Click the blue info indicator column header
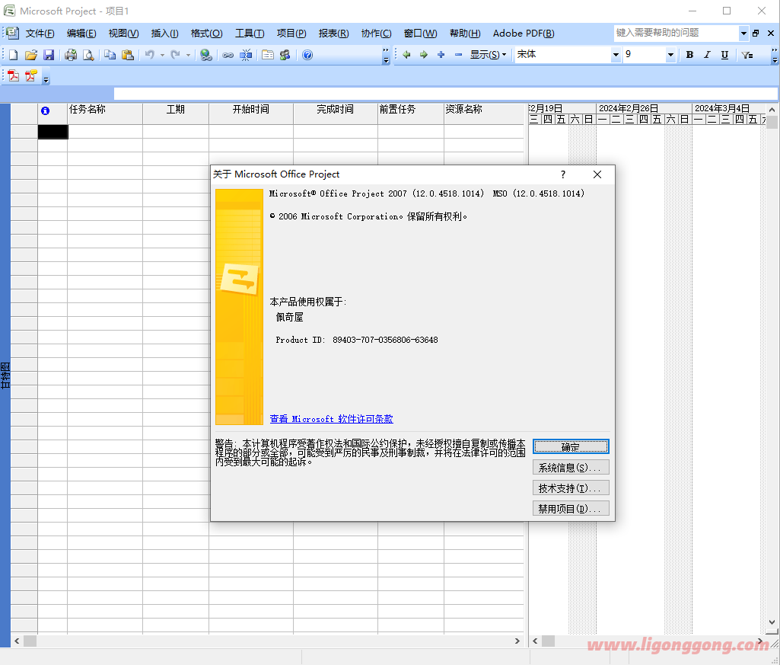 (x=45, y=110)
